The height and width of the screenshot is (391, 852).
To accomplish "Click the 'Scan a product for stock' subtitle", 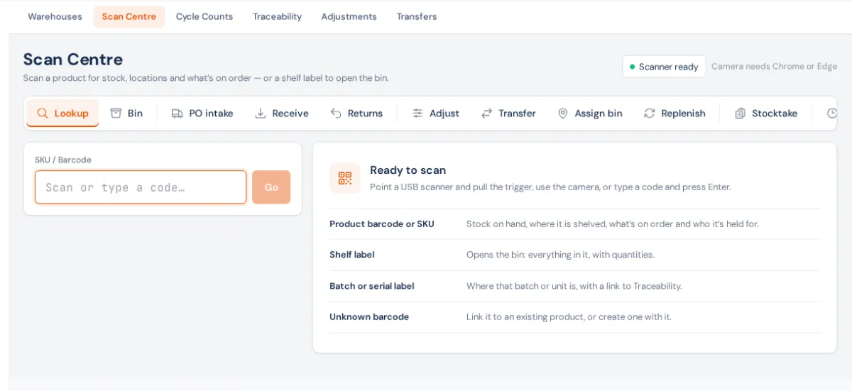I will point(206,78).
